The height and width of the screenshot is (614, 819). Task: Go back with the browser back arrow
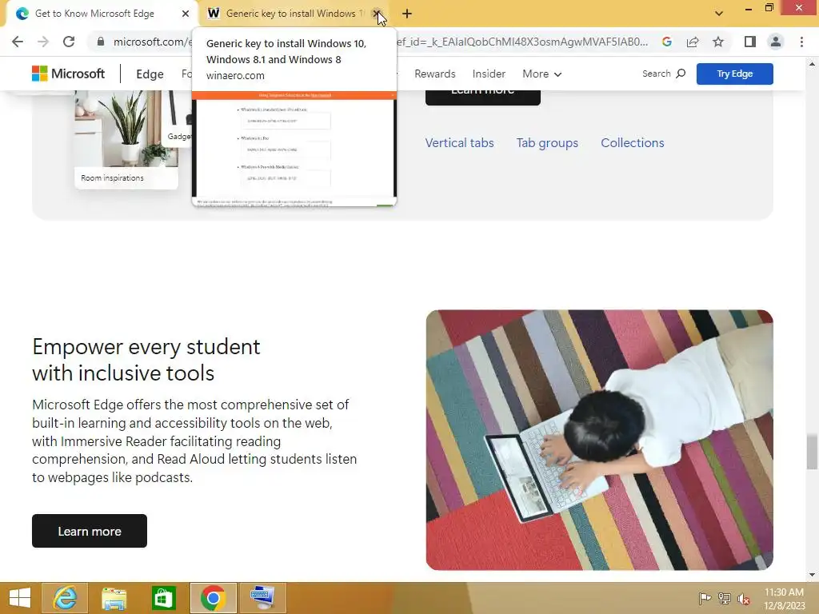pos(18,42)
